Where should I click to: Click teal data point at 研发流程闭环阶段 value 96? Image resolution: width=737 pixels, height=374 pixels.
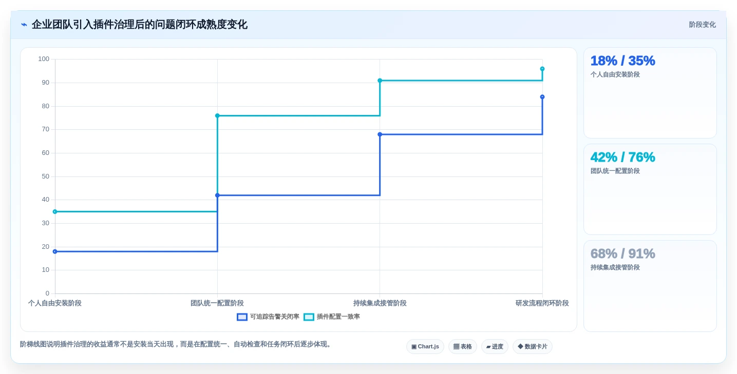(x=542, y=69)
